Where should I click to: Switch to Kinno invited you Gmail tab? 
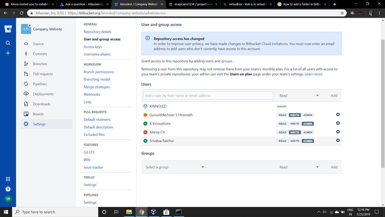[x=30, y=4]
